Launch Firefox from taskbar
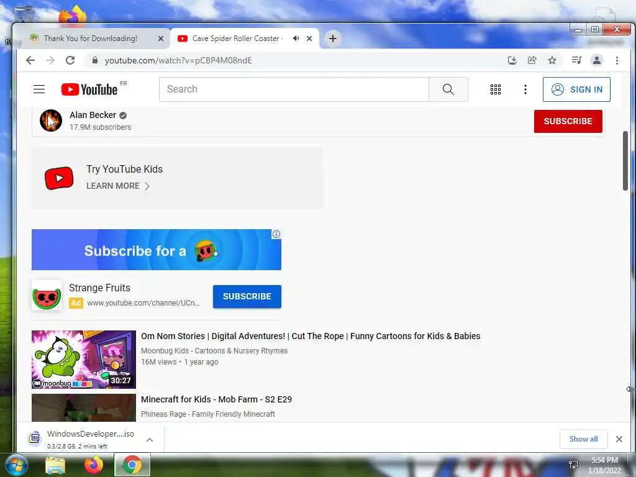The width and height of the screenshot is (636, 477). (94, 465)
